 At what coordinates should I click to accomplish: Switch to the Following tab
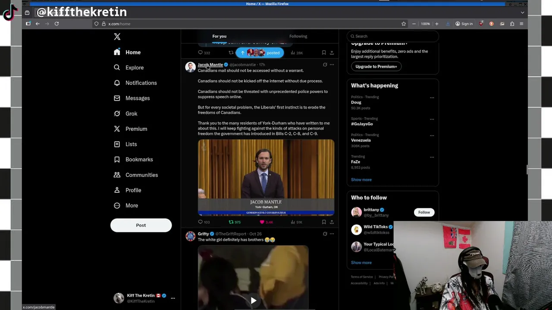pyautogui.click(x=298, y=36)
